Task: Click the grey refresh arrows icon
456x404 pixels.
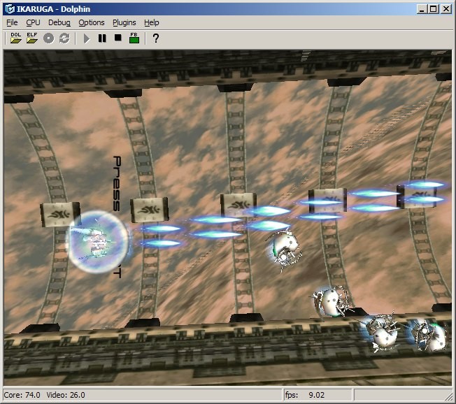Action: tap(64, 38)
